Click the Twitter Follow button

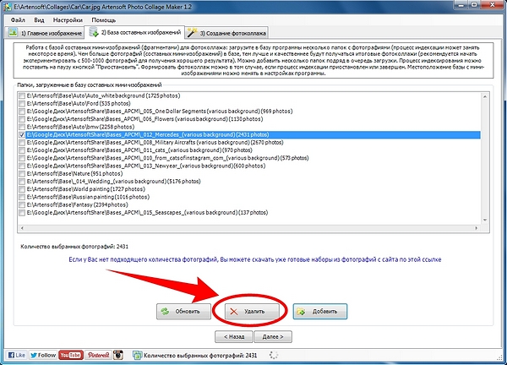point(43,355)
